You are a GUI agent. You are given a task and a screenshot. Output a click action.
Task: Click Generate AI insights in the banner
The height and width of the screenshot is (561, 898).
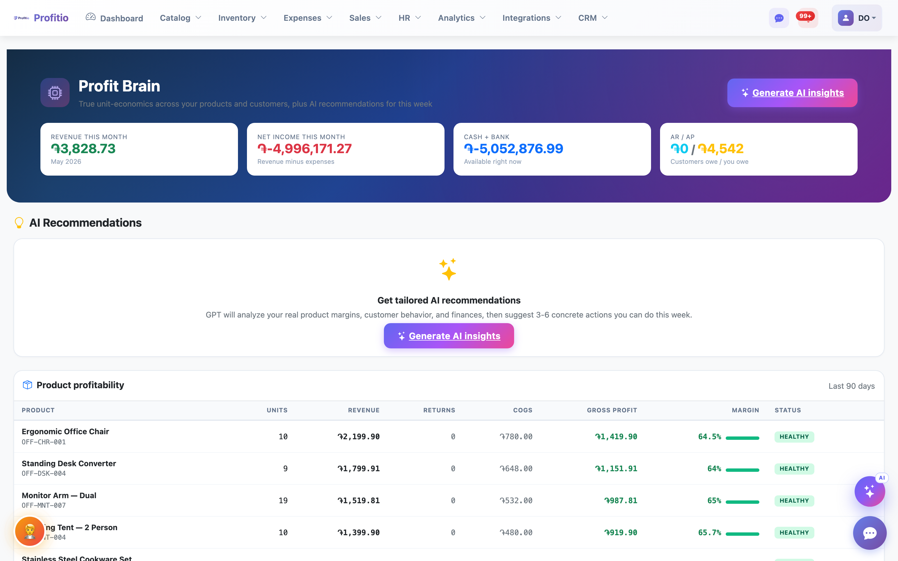coord(792,93)
